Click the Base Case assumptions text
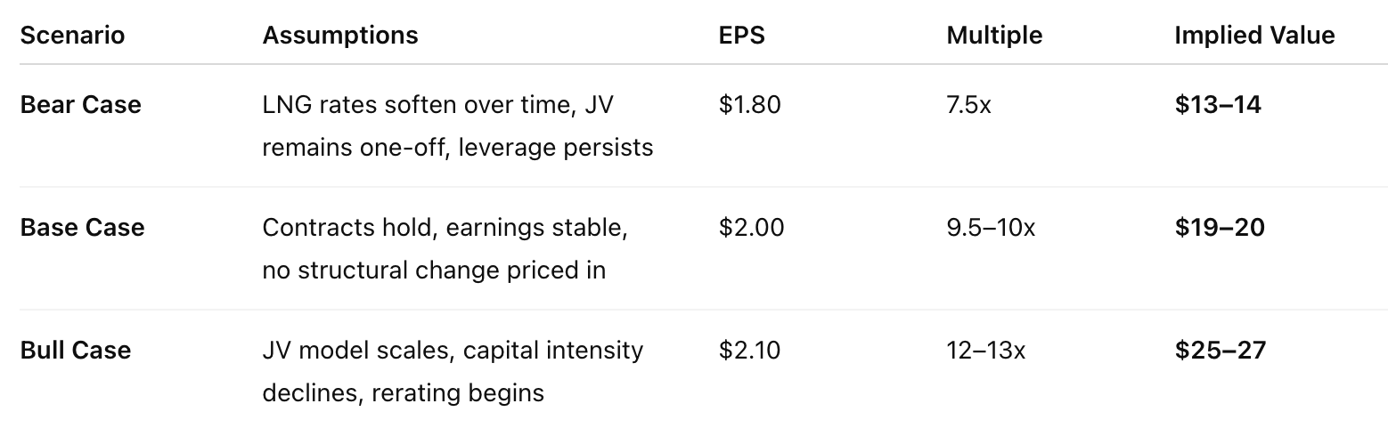 coord(445,248)
